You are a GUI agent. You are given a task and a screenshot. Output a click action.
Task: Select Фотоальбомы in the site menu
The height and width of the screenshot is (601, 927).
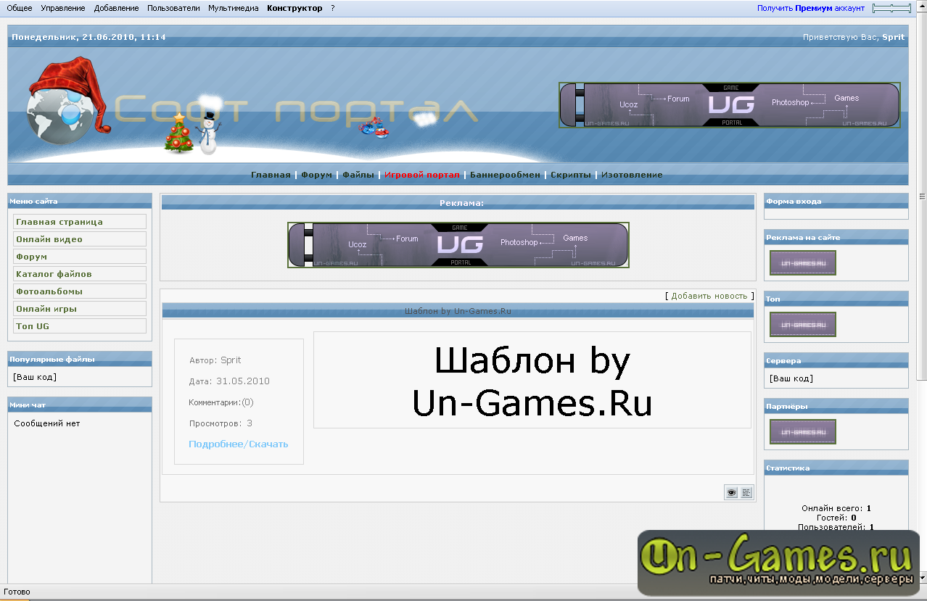pyautogui.click(x=80, y=291)
